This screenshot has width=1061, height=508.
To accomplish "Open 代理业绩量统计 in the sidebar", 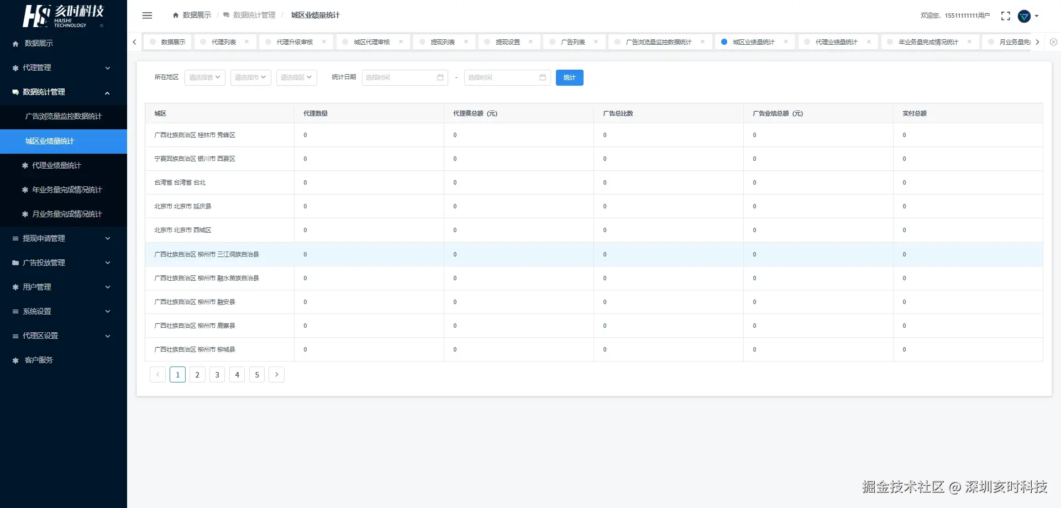I will 64,165.
